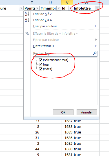Uncheck the true checkbox

point(41,64)
